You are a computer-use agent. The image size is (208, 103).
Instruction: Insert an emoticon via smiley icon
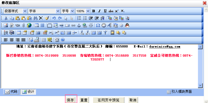point(104,25)
